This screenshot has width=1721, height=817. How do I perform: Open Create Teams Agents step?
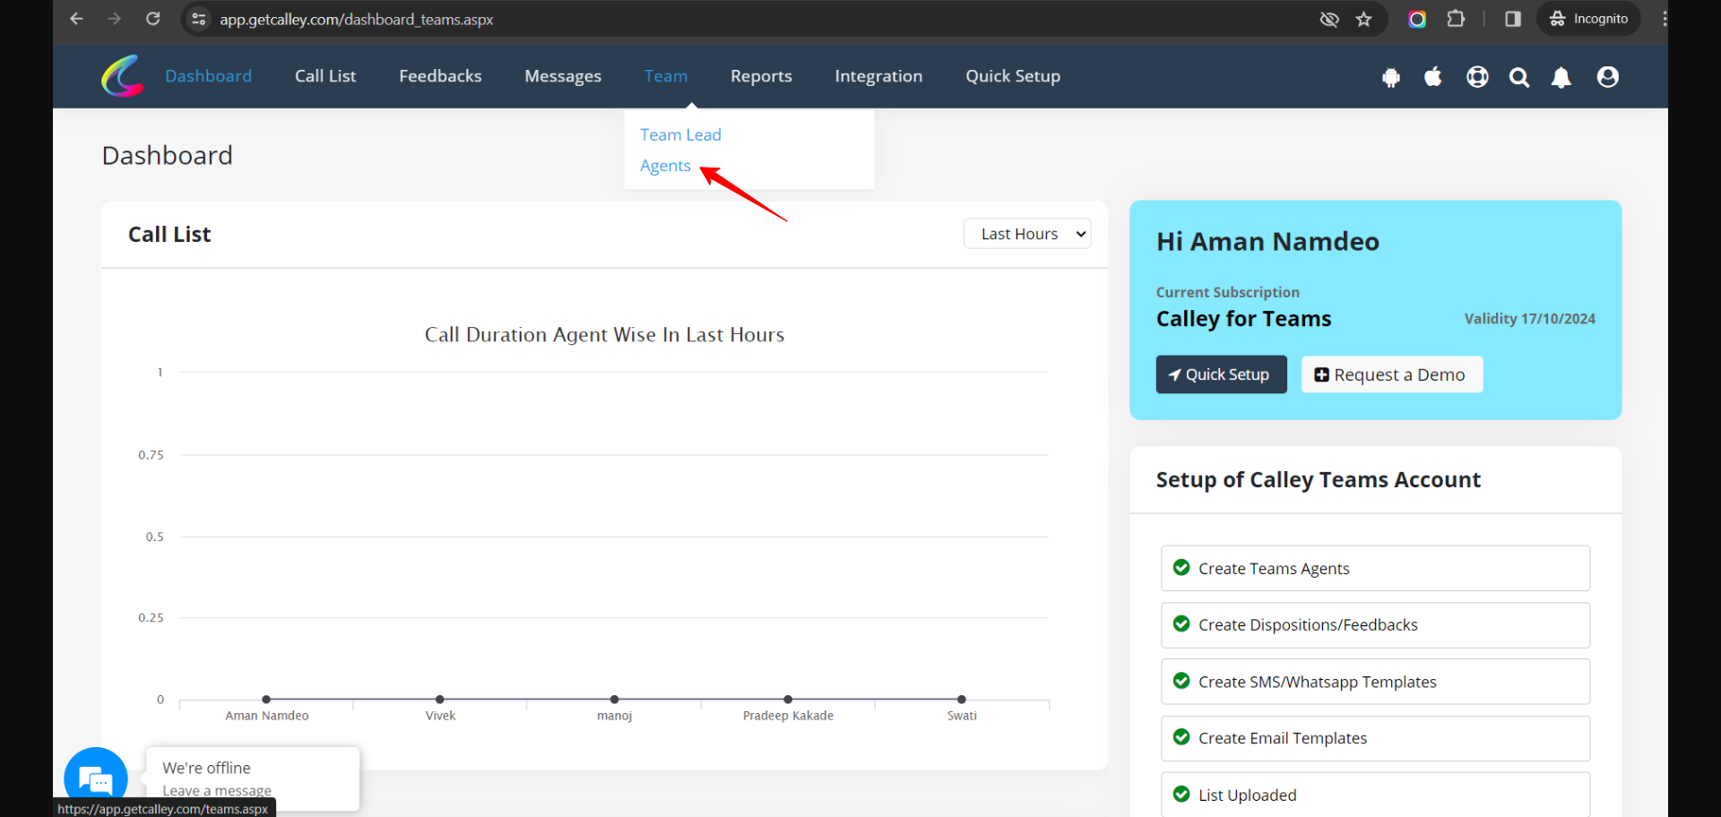pyautogui.click(x=1375, y=569)
